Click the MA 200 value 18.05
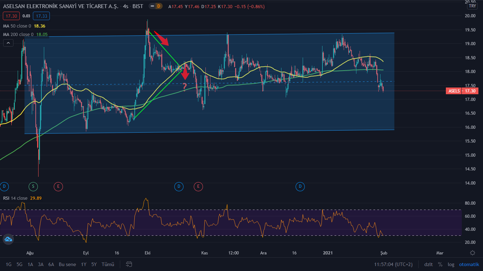 coord(42,34)
